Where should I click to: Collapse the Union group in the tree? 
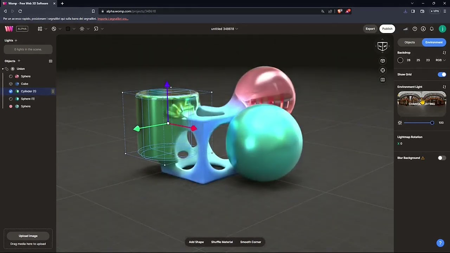[3, 69]
